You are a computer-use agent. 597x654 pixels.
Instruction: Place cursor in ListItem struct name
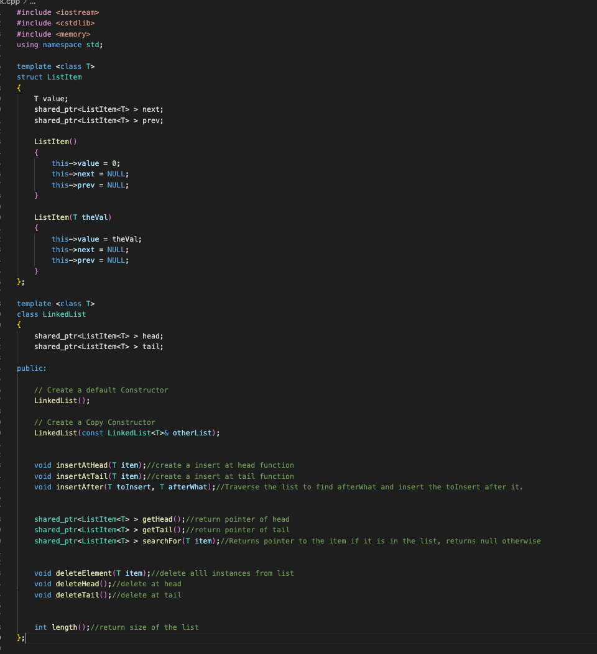[64, 76]
